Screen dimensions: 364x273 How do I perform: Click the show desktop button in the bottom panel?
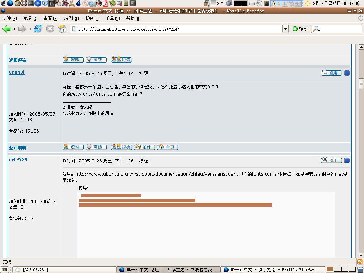(5, 269)
